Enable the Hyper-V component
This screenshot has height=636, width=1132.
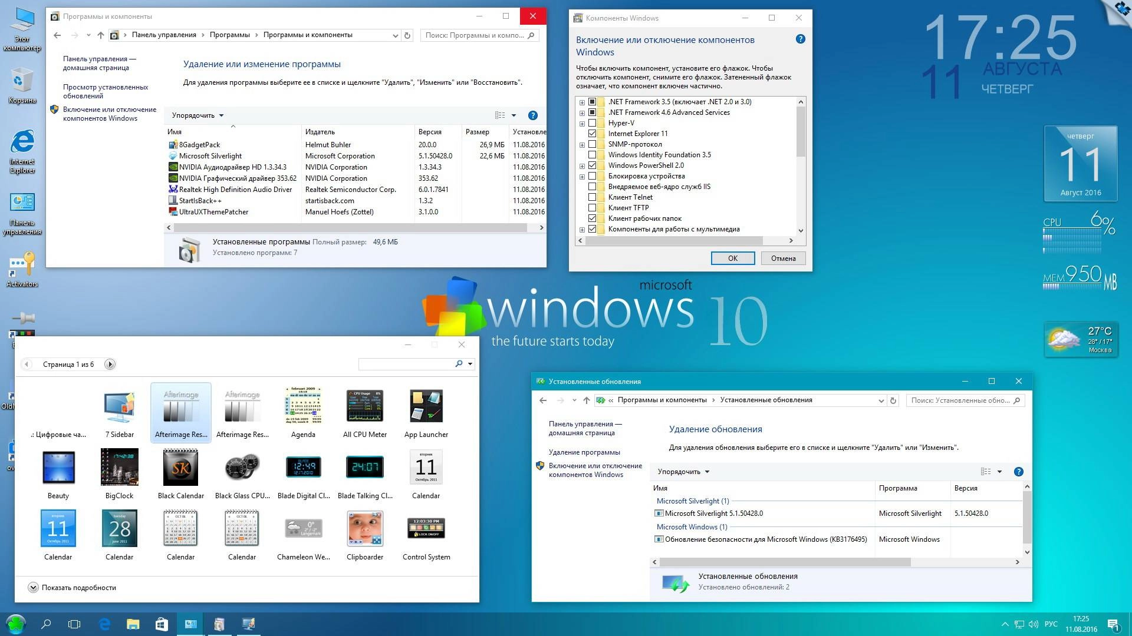592,122
